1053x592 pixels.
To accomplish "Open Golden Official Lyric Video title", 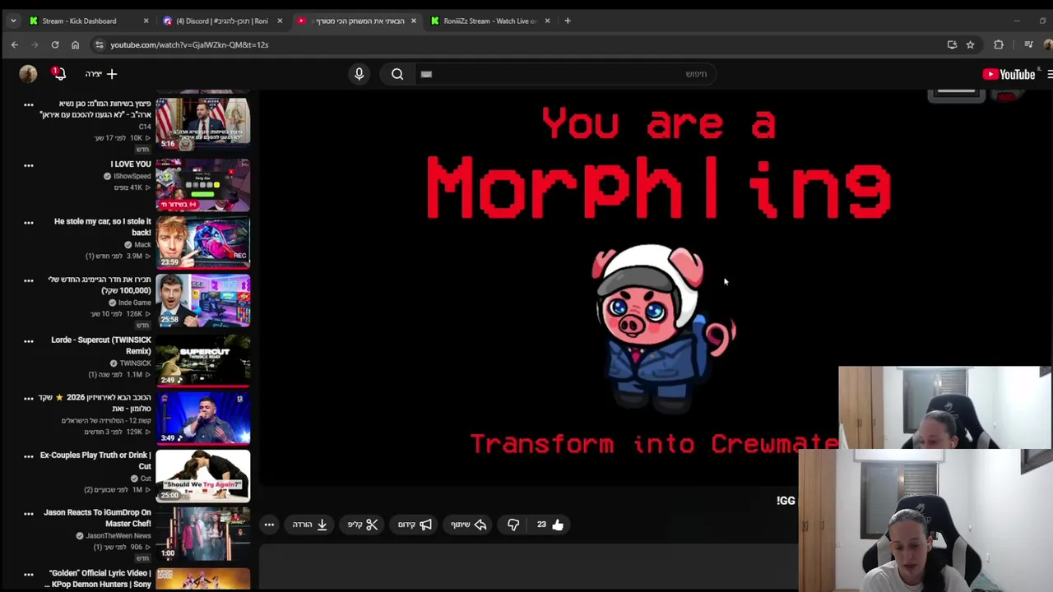I will pos(100,579).
